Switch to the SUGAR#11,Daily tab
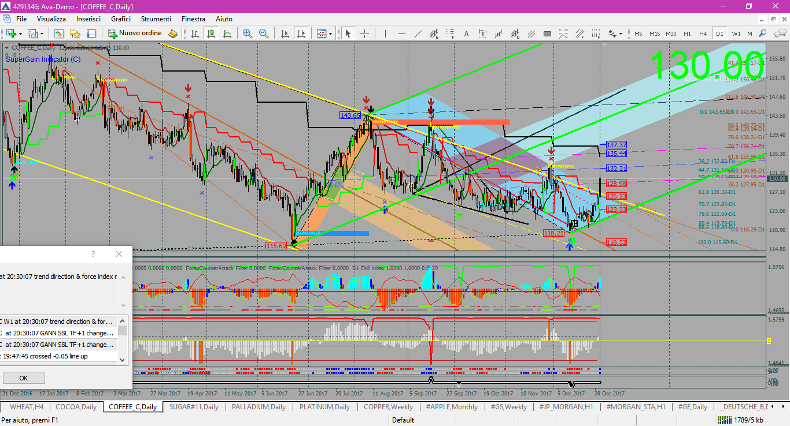790x426 pixels. pos(194,407)
